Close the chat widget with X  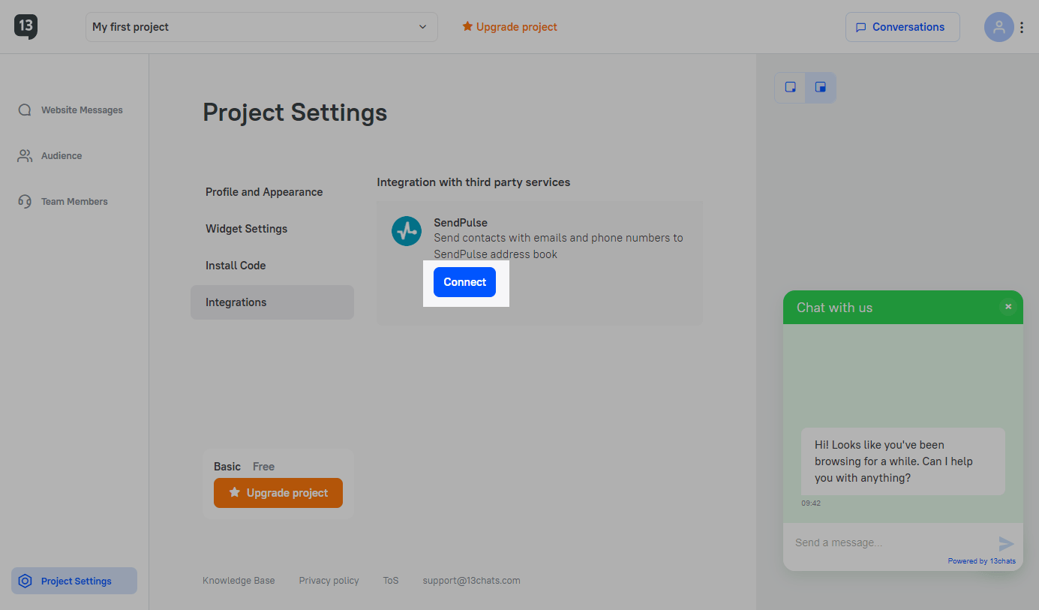(1008, 306)
